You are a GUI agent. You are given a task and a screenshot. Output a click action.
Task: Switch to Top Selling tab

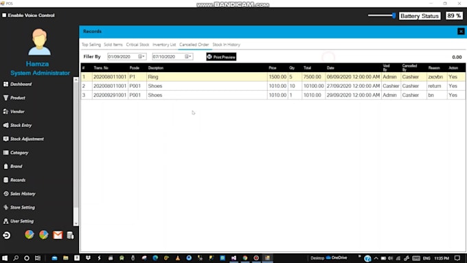91,45
